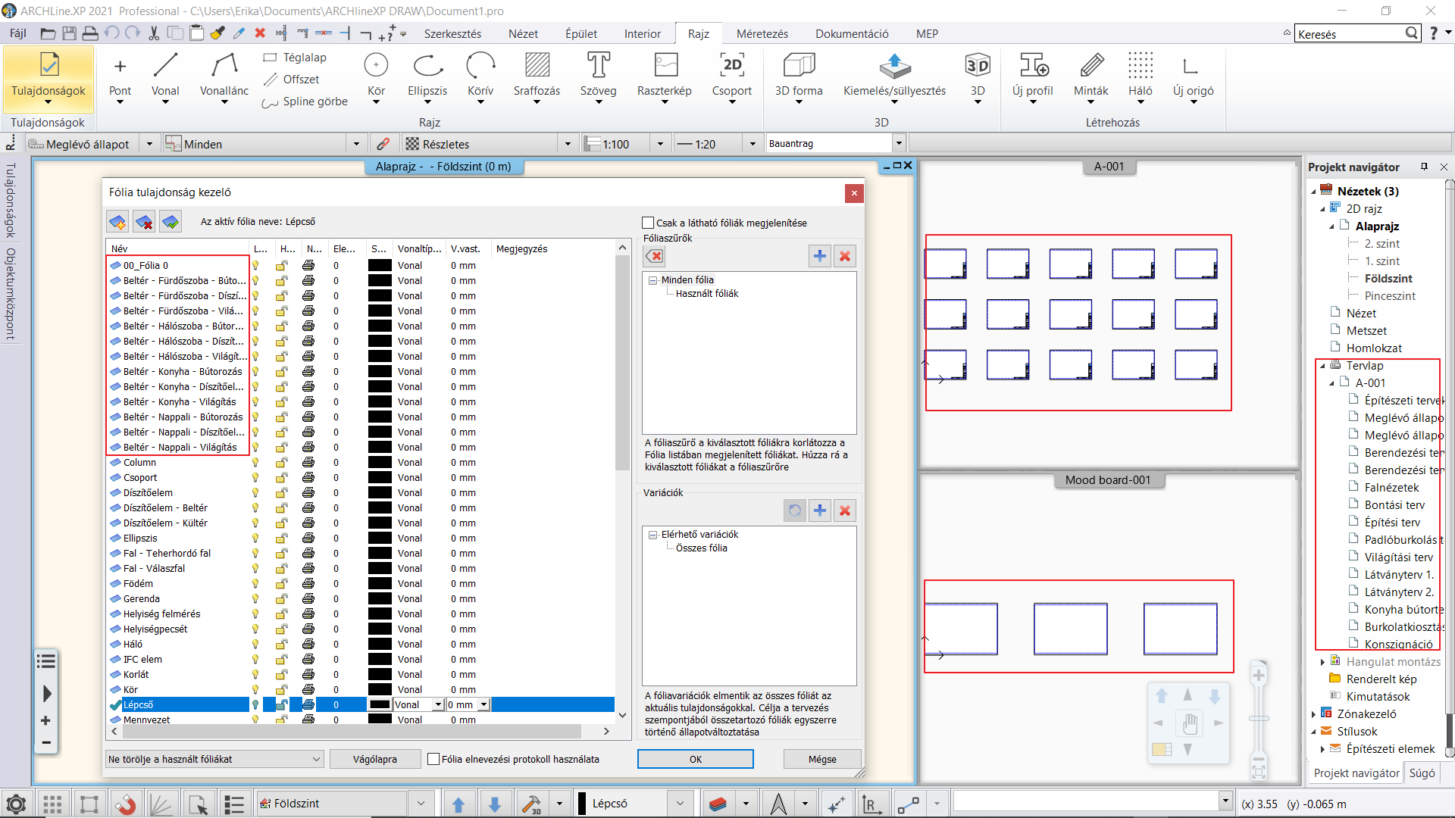Open the Méretezés tab
Viewport: 1455px width, 818px height.
point(762,34)
